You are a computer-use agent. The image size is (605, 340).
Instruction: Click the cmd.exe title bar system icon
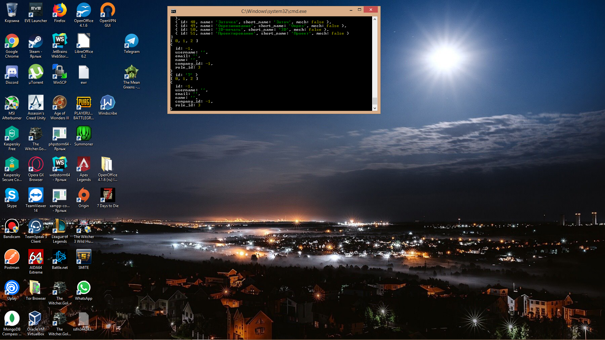point(174,11)
